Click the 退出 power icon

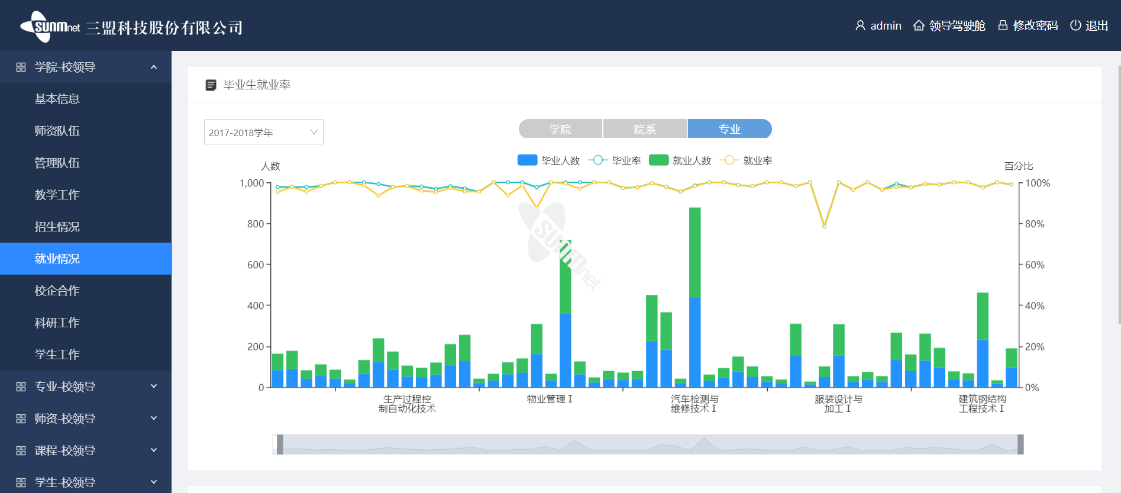click(1075, 25)
